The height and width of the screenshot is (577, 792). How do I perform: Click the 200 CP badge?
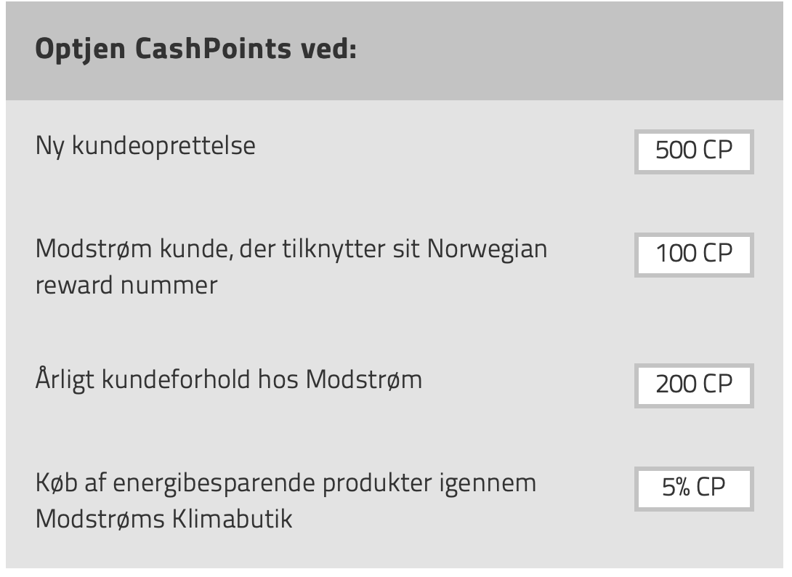pos(694,384)
